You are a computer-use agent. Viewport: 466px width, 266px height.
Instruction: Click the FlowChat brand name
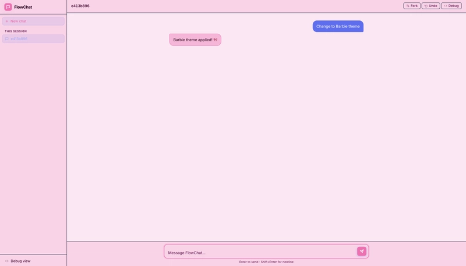click(x=23, y=7)
